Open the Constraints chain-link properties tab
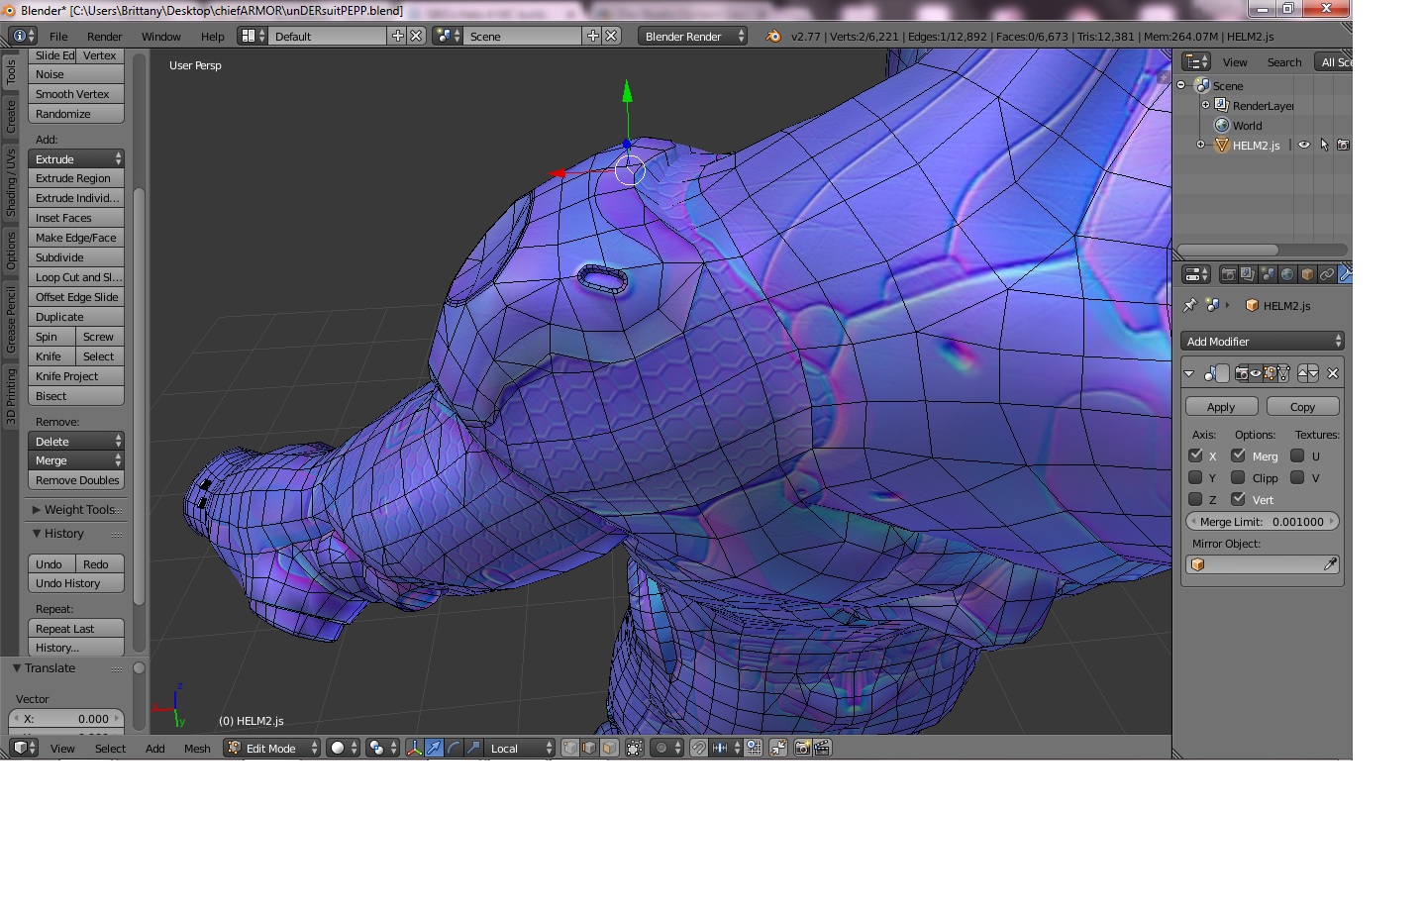Screen dimensions: 1424x913 [1327, 274]
